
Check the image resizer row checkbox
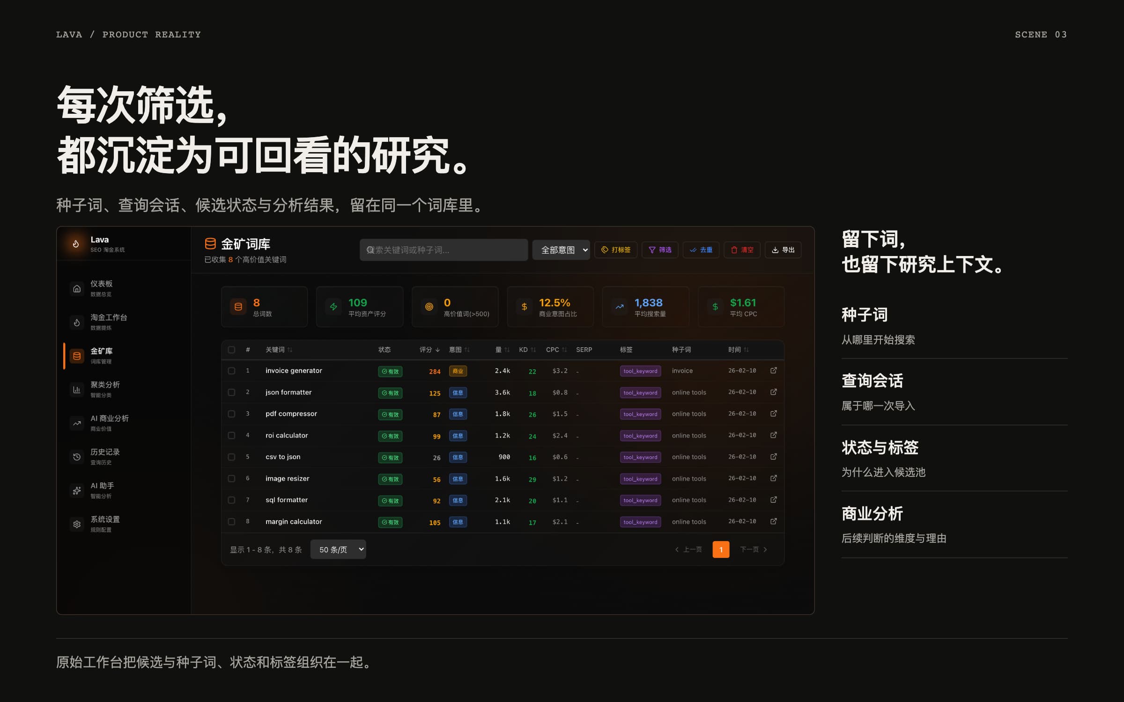click(x=231, y=478)
